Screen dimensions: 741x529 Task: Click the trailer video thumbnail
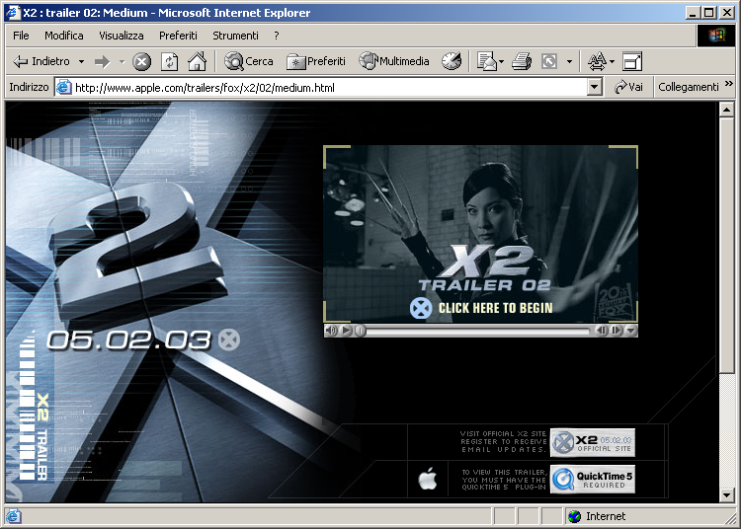click(x=480, y=234)
